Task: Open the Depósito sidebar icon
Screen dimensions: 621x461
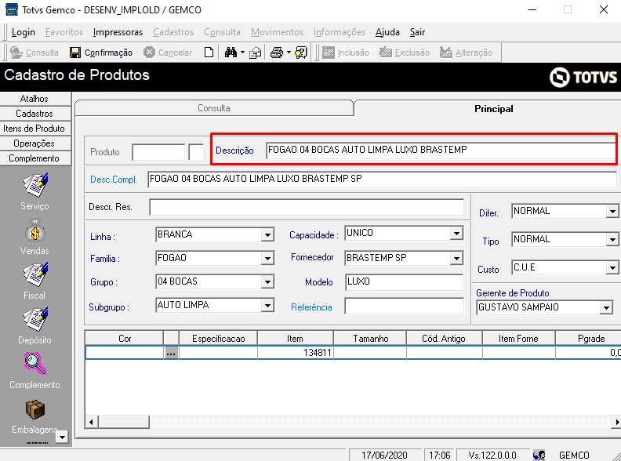Action: pos(35,319)
